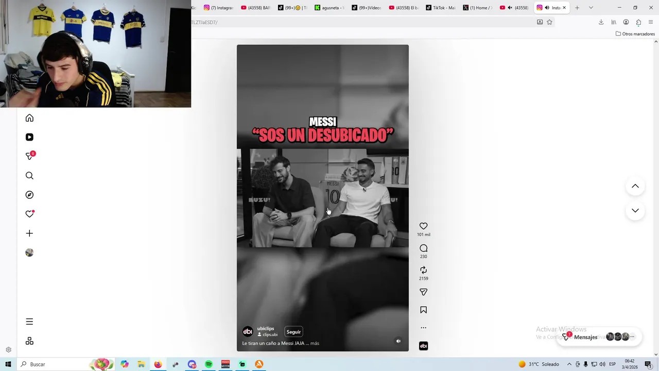Open Windows Start menu
The image size is (659, 371).
8,364
